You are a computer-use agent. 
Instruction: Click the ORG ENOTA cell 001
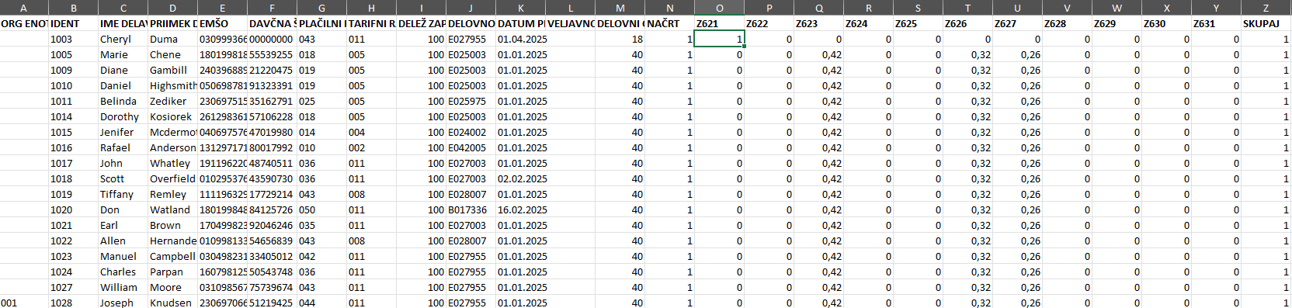(x=24, y=303)
